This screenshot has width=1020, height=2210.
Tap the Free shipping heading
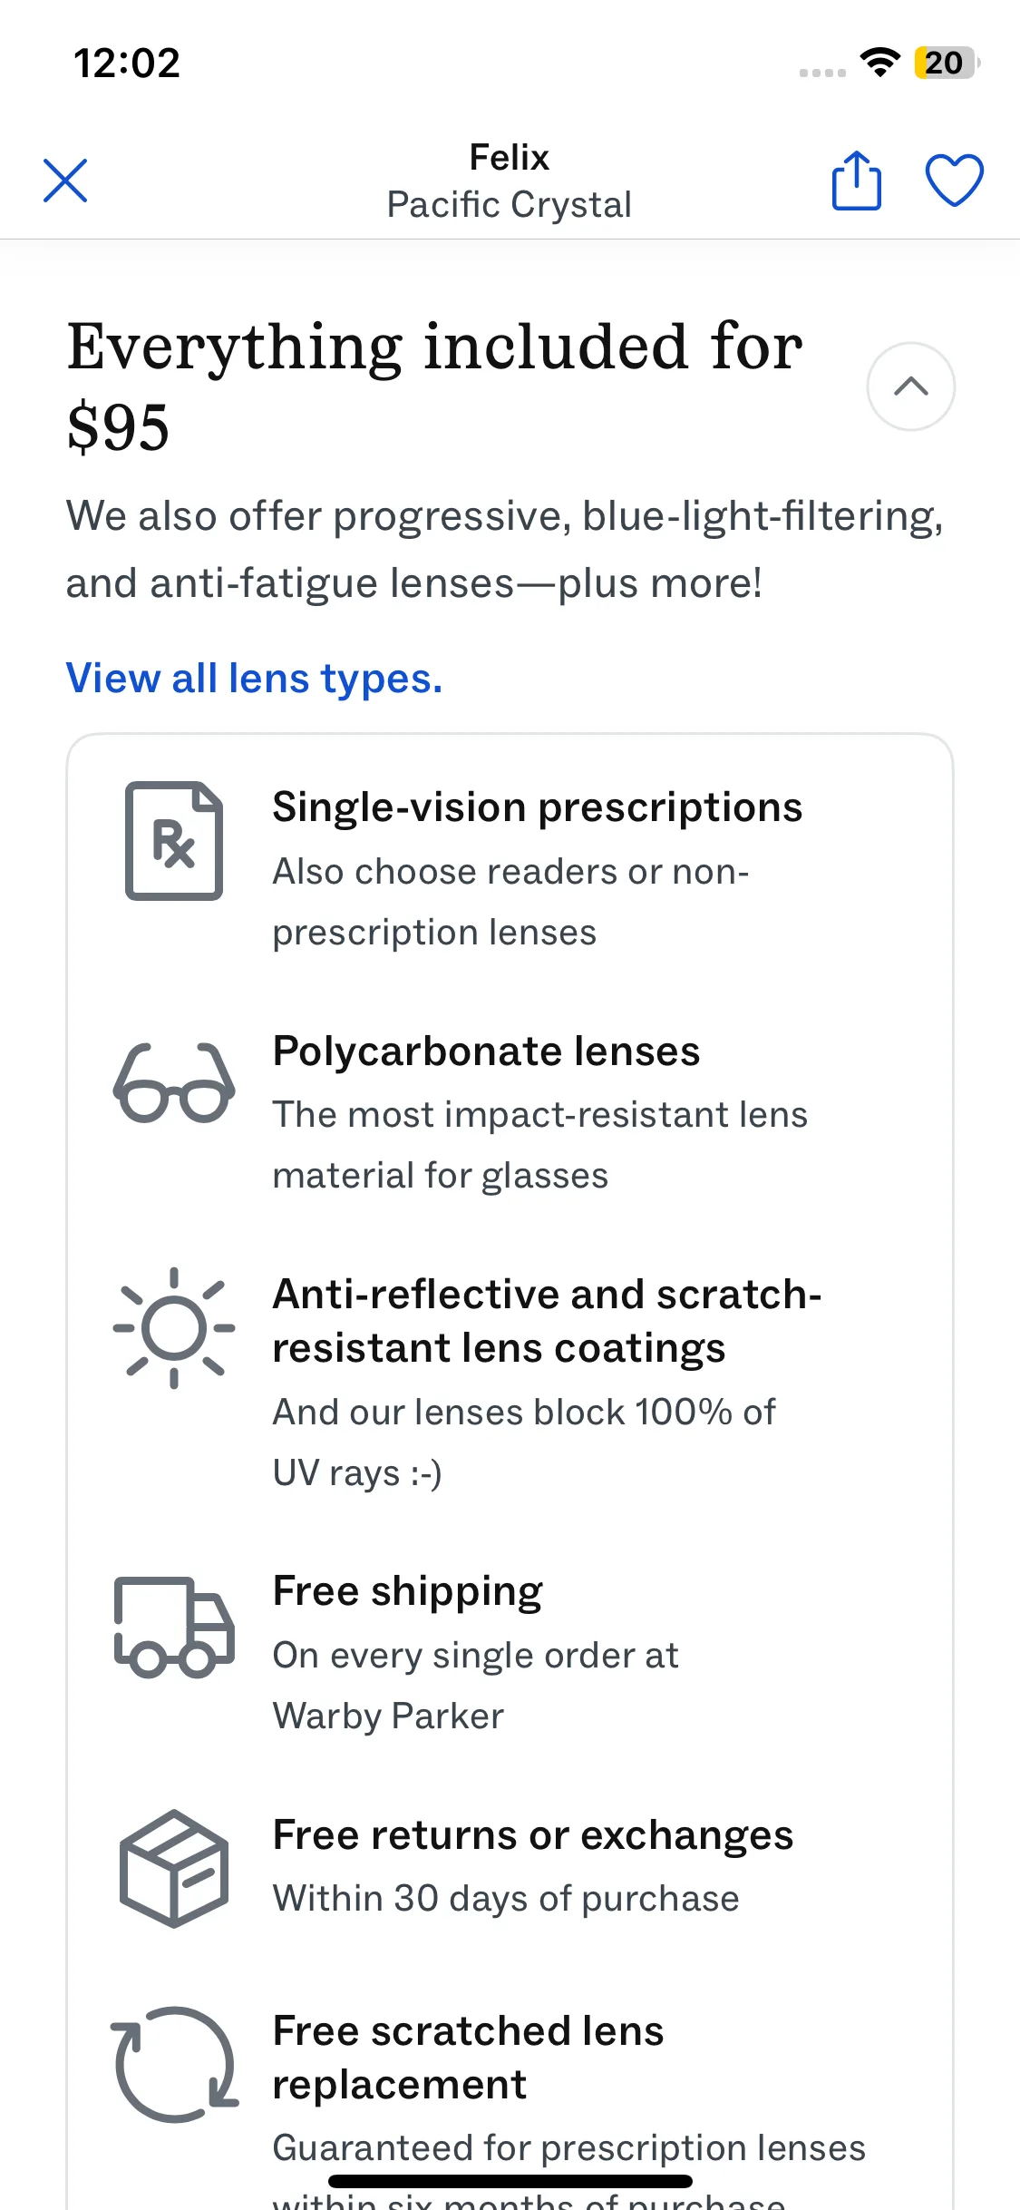[x=407, y=1591]
